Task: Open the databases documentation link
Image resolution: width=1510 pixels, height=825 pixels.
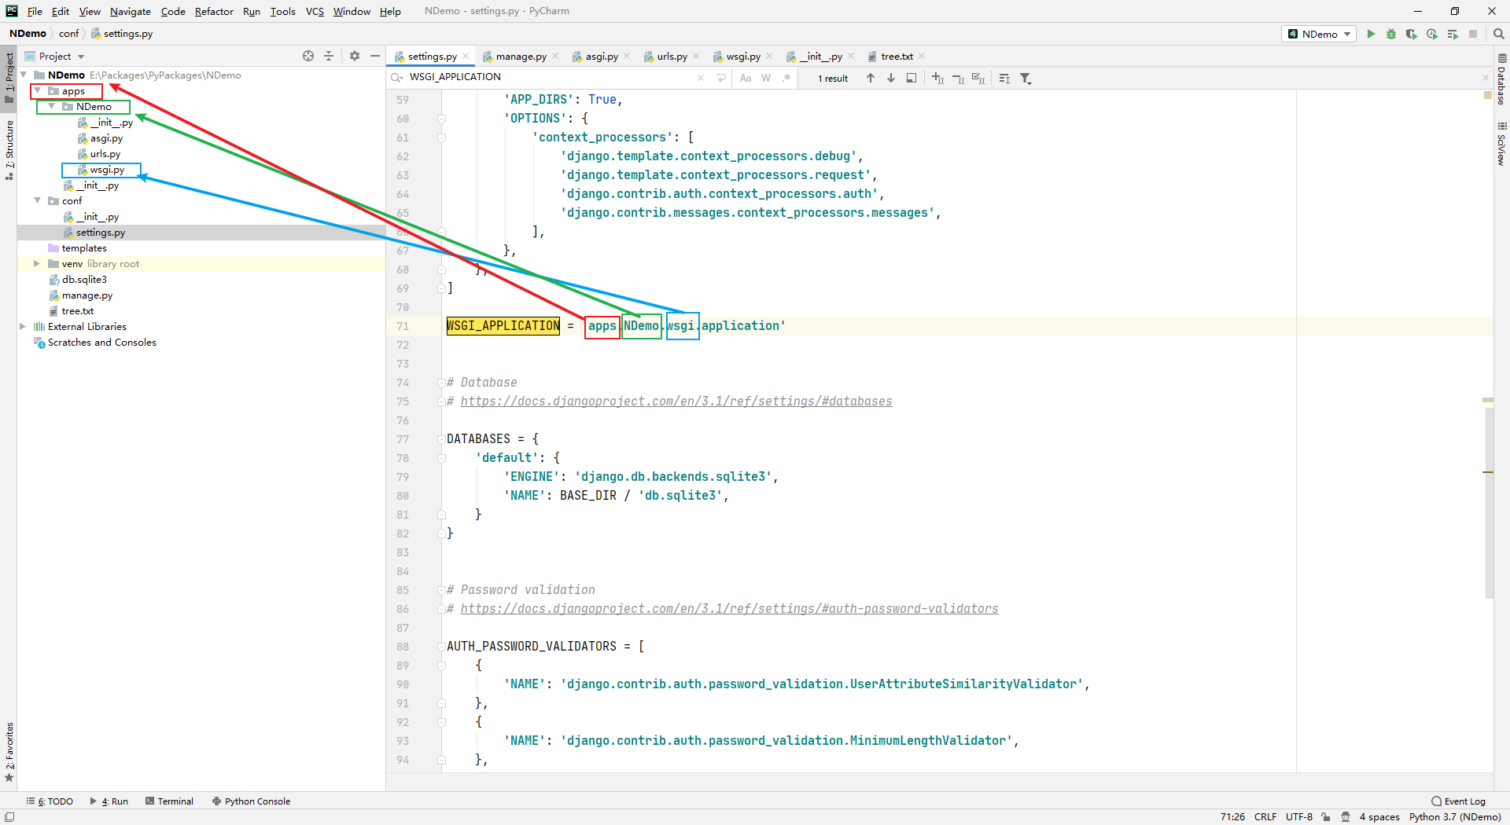Action: [676, 401]
